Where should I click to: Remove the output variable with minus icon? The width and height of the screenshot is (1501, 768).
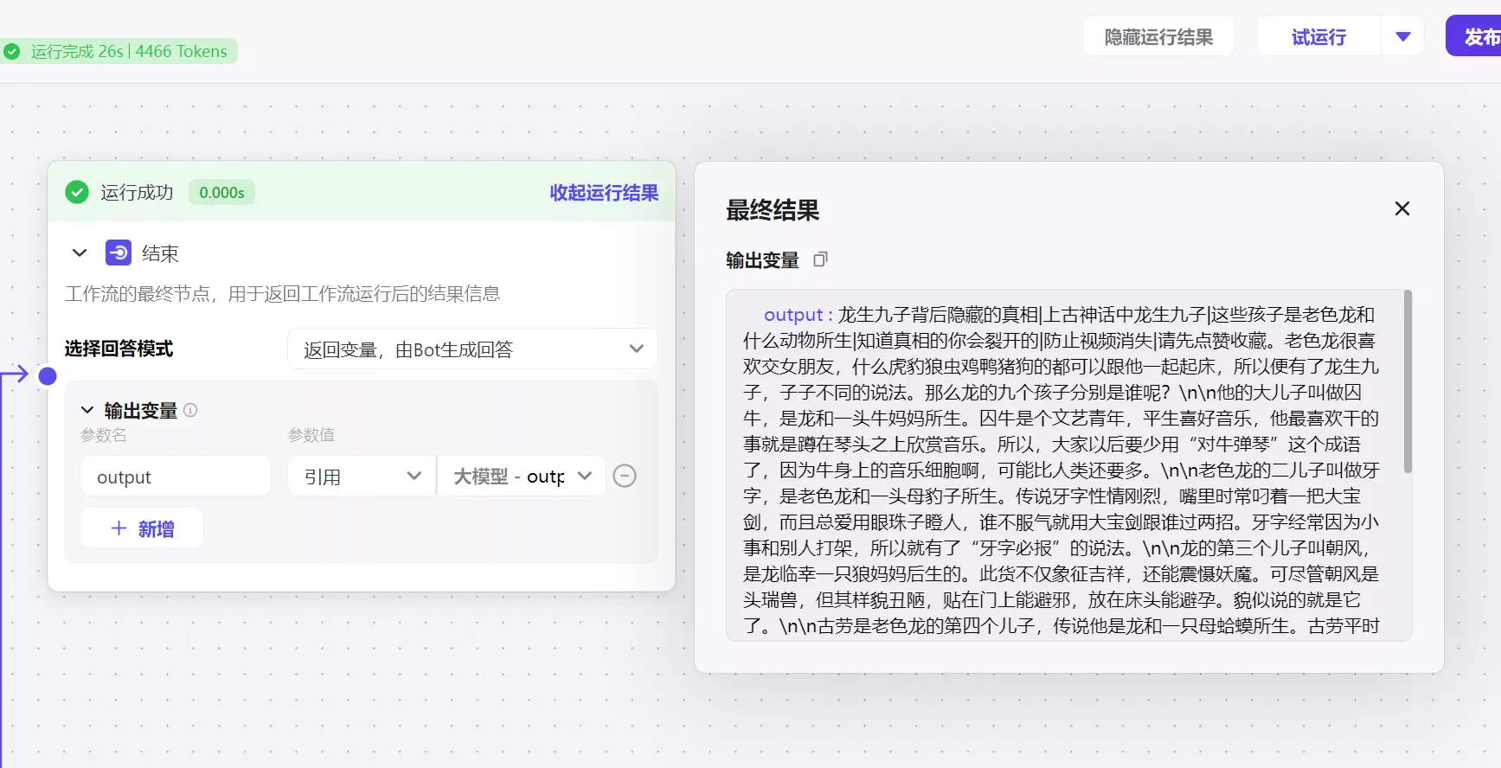(625, 476)
